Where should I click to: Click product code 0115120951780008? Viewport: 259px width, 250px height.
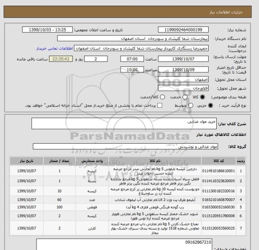tap(219, 216)
